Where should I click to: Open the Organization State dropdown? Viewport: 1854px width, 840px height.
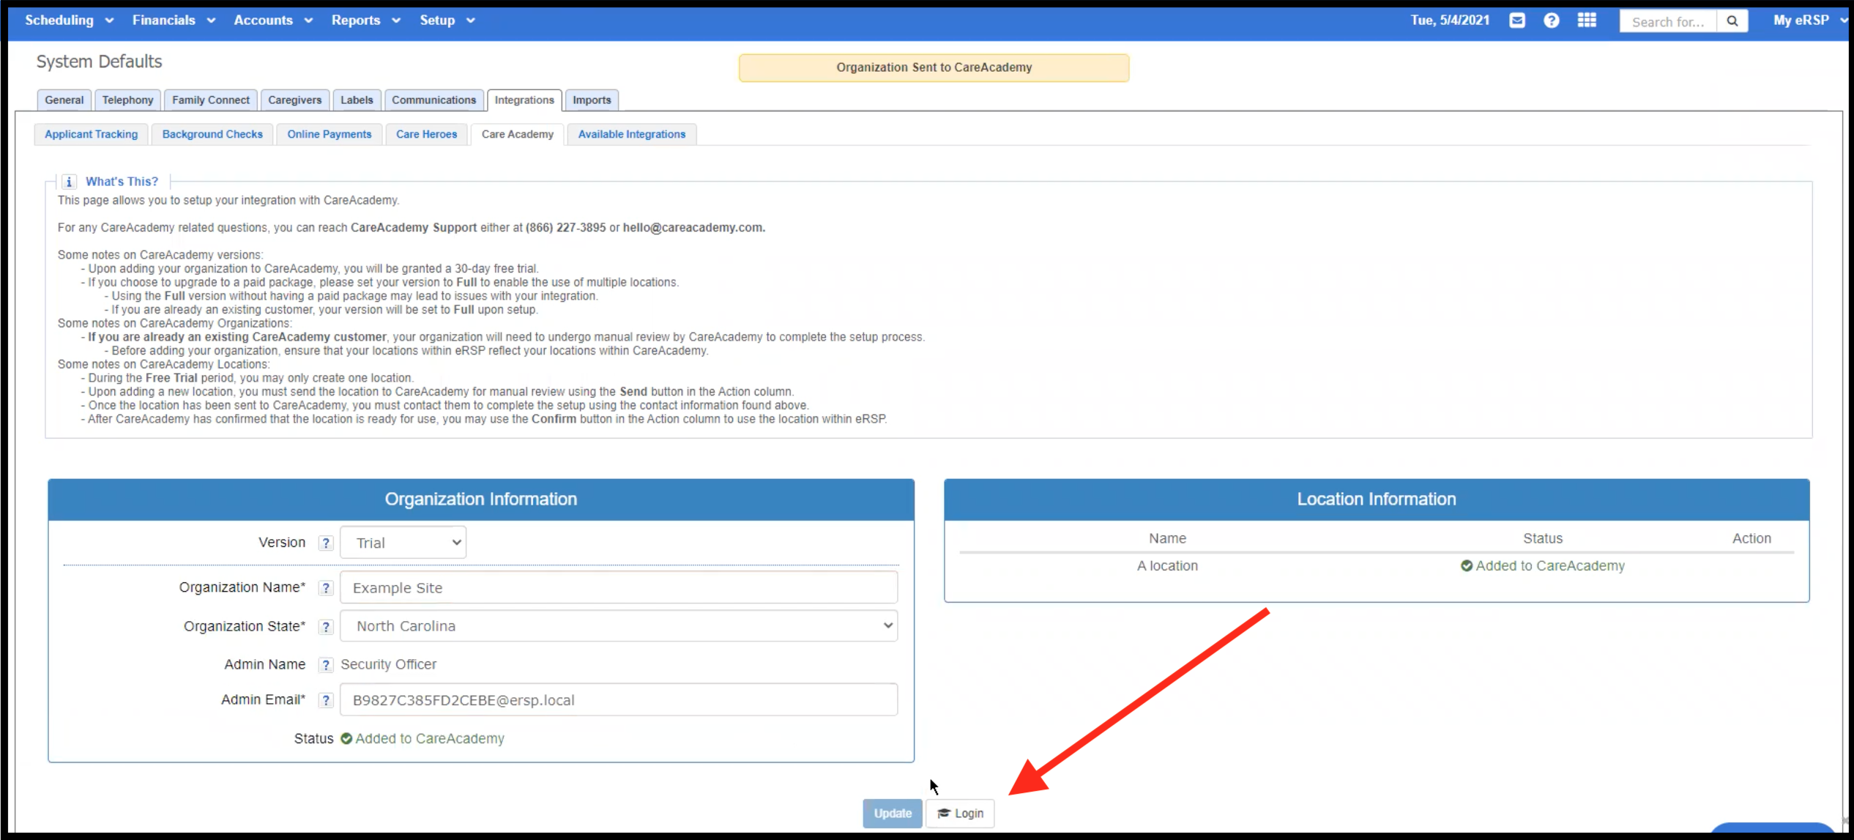[619, 626]
